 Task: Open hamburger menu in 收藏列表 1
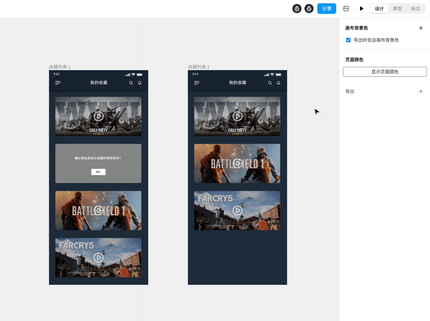coord(58,83)
